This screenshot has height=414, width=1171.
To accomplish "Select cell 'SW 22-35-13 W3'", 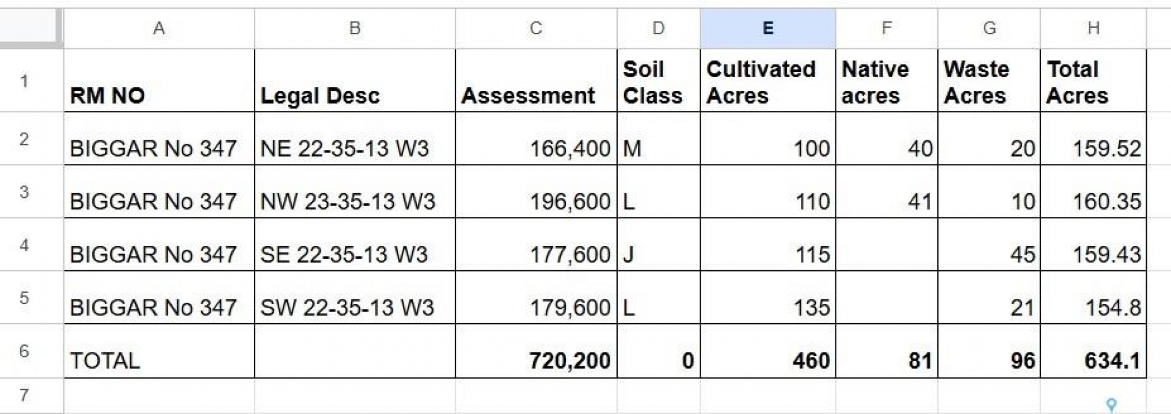I will coord(355,297).
